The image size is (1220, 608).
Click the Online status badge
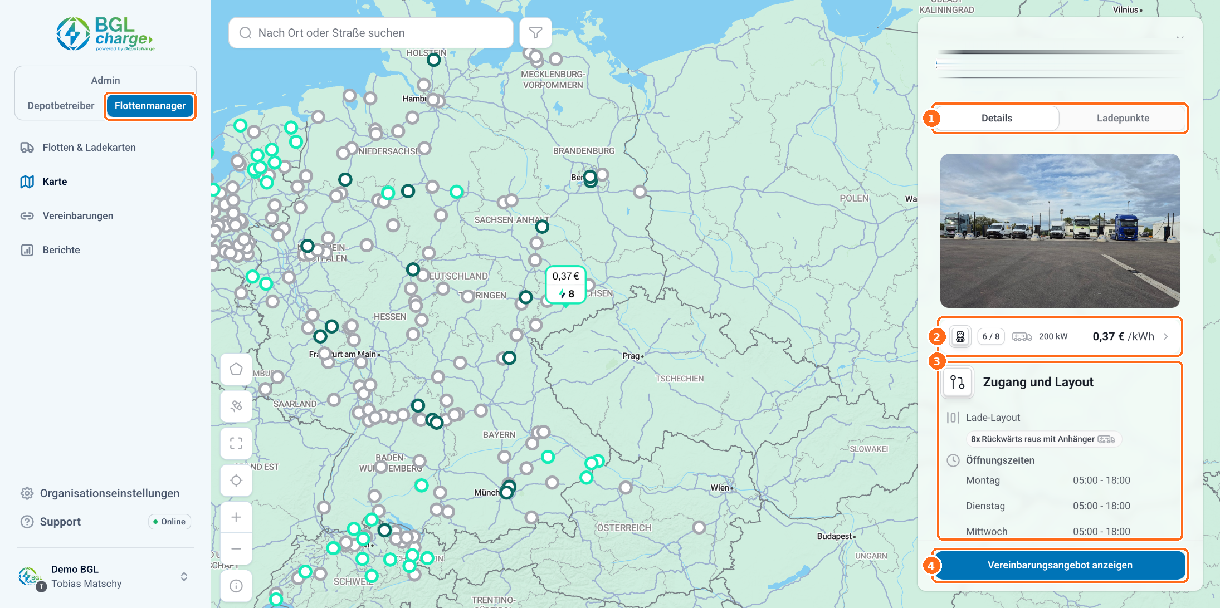[x=169, y=522]
